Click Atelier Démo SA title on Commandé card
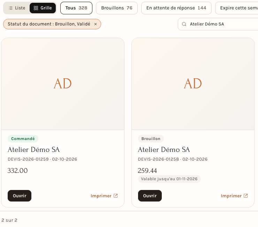Screen dimensions: 258x227 tap(33, 150)
